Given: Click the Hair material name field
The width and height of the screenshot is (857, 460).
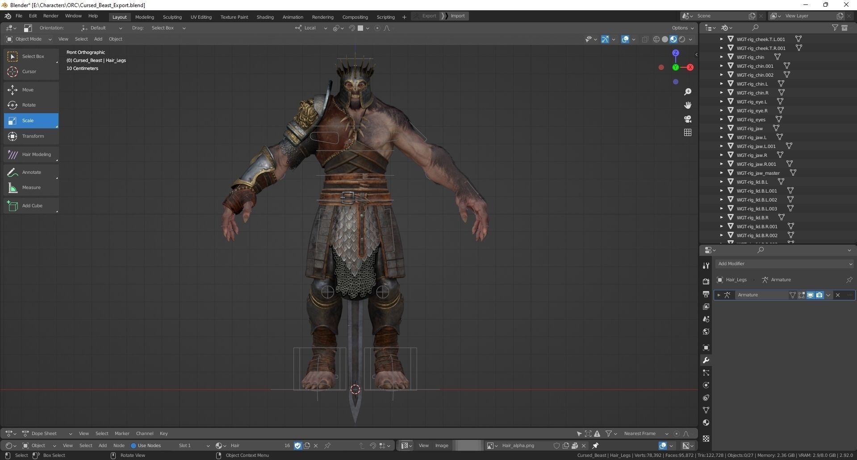Looking at the screenshot, I should (254, 445).
